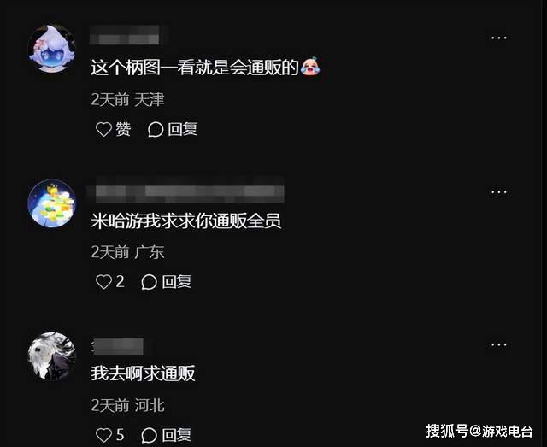The height and width of the screenshot is (447, 547).
Task: Select the comment 米哈游我求求你通贩全员
Action: [186, 221]
